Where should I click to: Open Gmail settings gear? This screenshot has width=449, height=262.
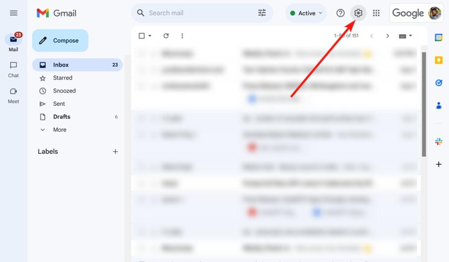tap(358, 13)
